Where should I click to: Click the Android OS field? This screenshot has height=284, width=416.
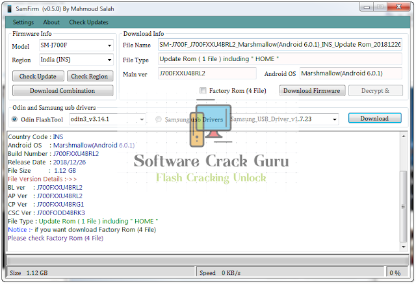click(x=351, y=73)
